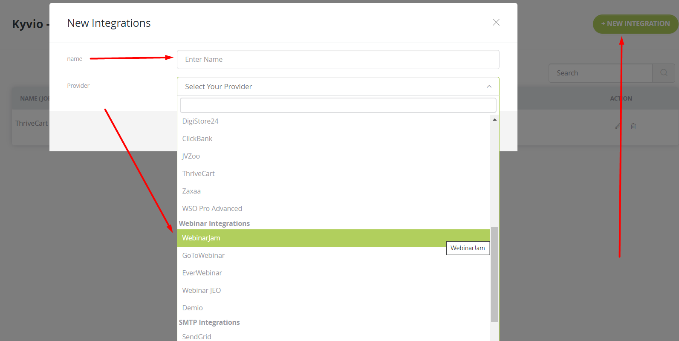This screenshot has width=679, height=341.
Task: Click the + NEW INTEGRATION button
Action: 636,24
